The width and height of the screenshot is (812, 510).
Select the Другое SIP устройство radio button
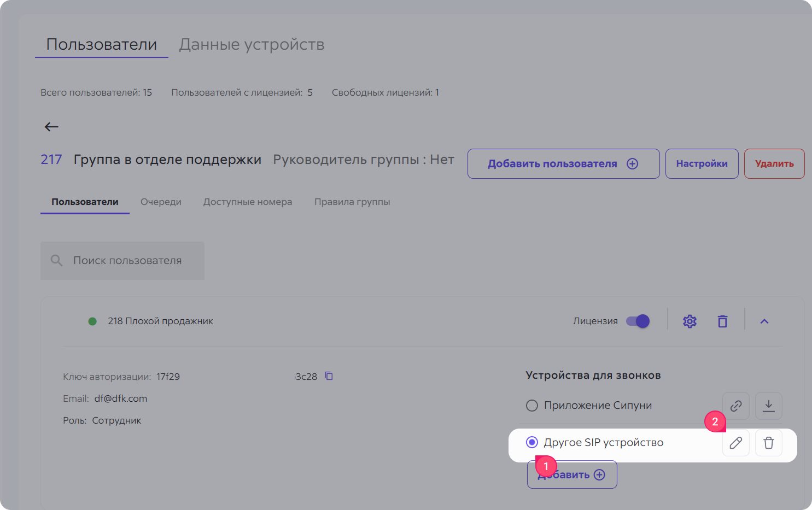coord(531,442)
